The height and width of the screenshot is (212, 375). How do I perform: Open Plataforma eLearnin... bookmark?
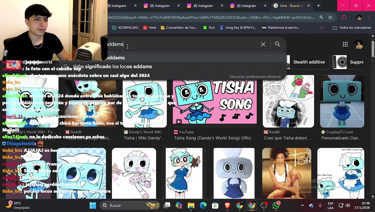[281, 27]
